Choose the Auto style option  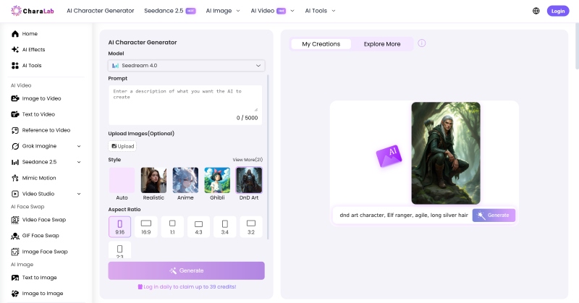(x=122, y=180)
